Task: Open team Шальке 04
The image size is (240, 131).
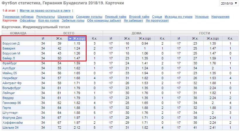Action: coord(11,128)
